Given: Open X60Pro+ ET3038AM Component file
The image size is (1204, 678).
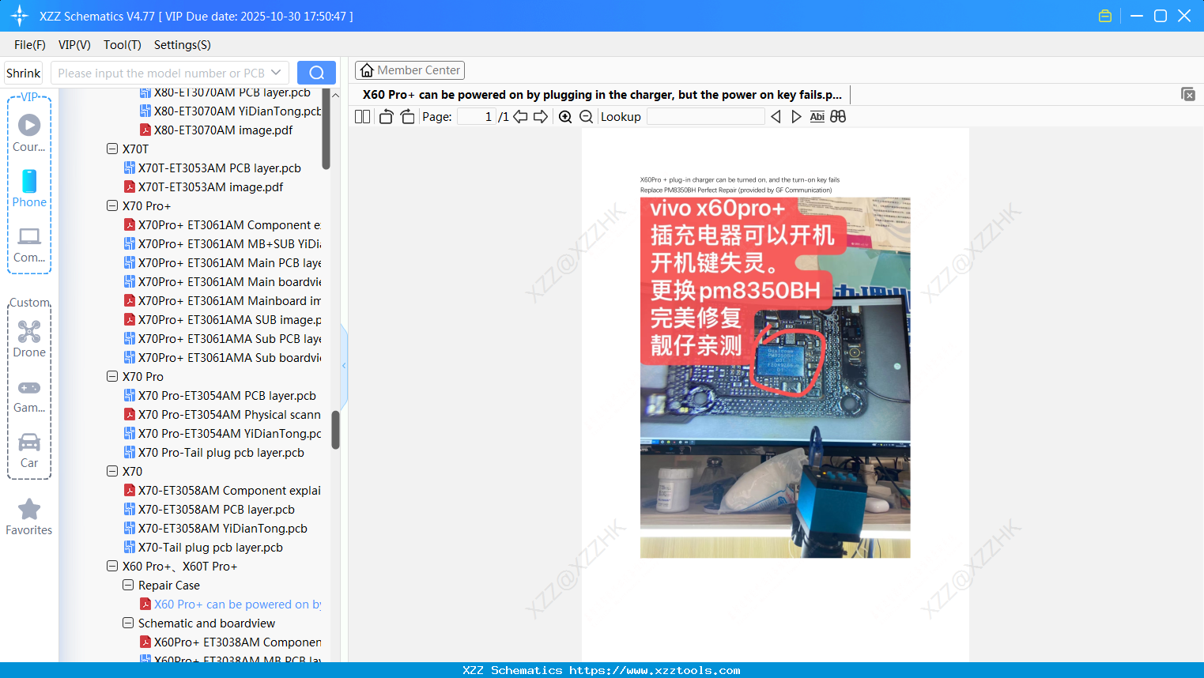Looking at the screenshot, I should (x=230, y=642).
